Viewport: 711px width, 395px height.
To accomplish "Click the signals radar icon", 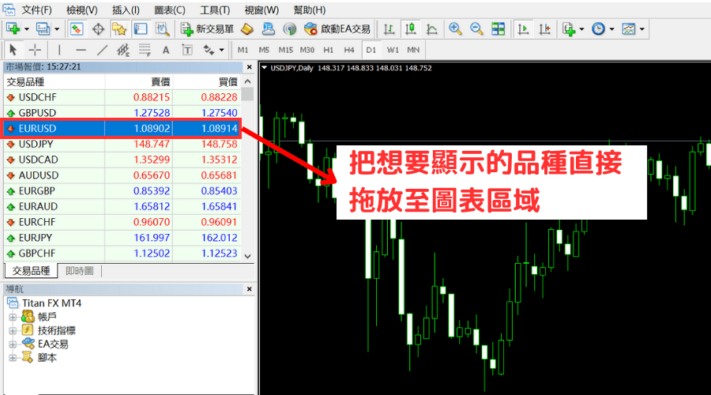I will 290,29.
